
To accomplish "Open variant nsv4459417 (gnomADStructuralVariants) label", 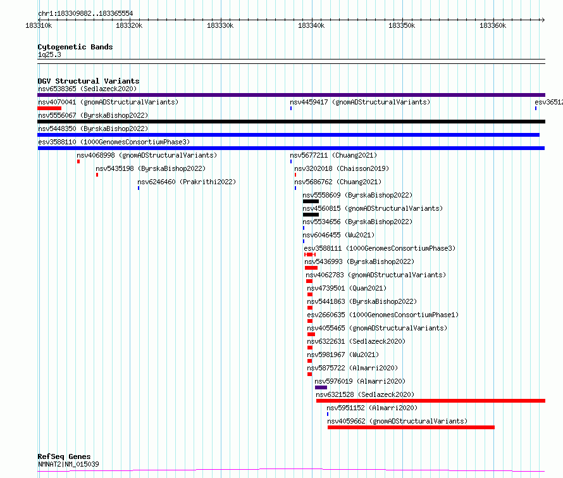I will pos(360,102).
